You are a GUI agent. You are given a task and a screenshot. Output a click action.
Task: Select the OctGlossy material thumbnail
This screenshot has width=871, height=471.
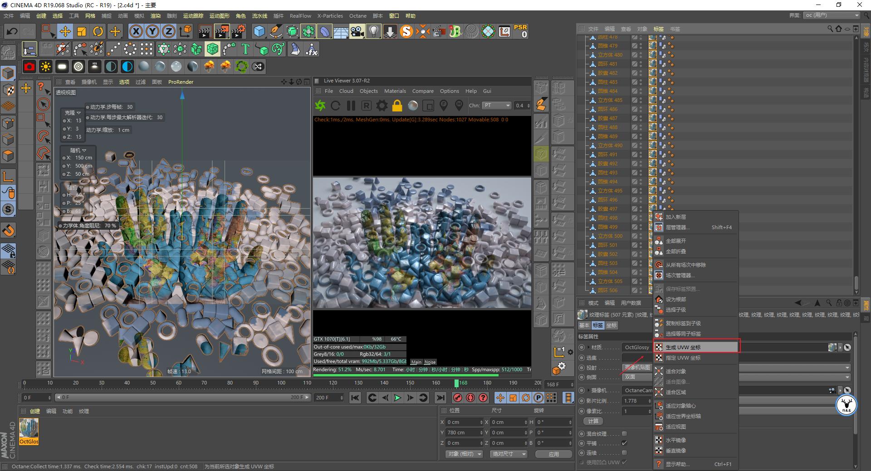click(29, 429)
